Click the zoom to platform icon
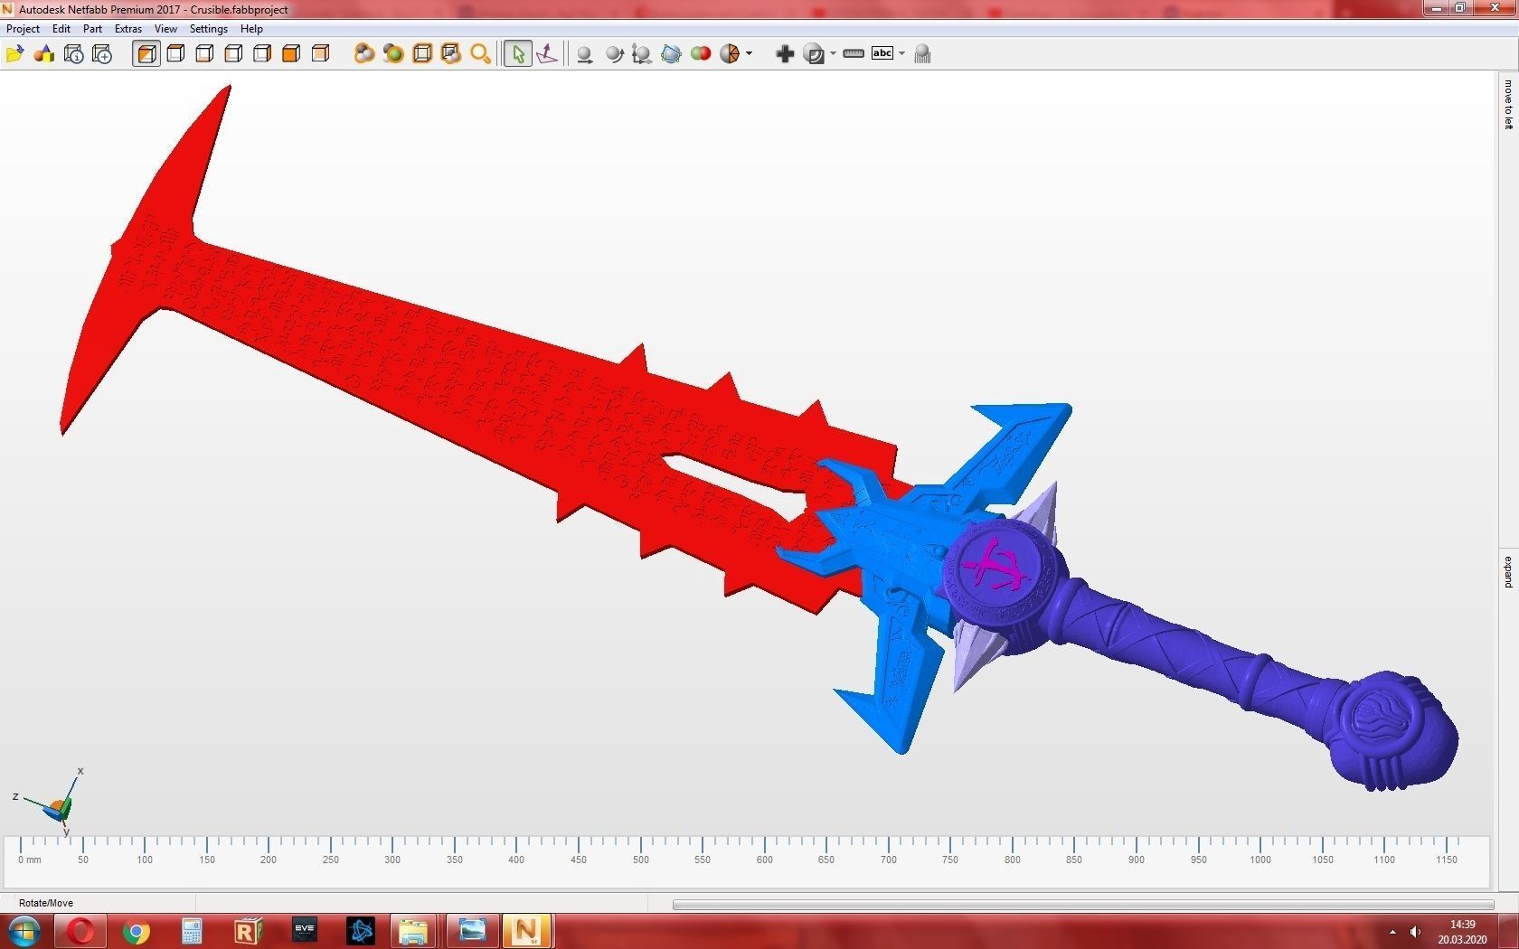This screenshot has height=949, width=1519. (x=422, y=54)
